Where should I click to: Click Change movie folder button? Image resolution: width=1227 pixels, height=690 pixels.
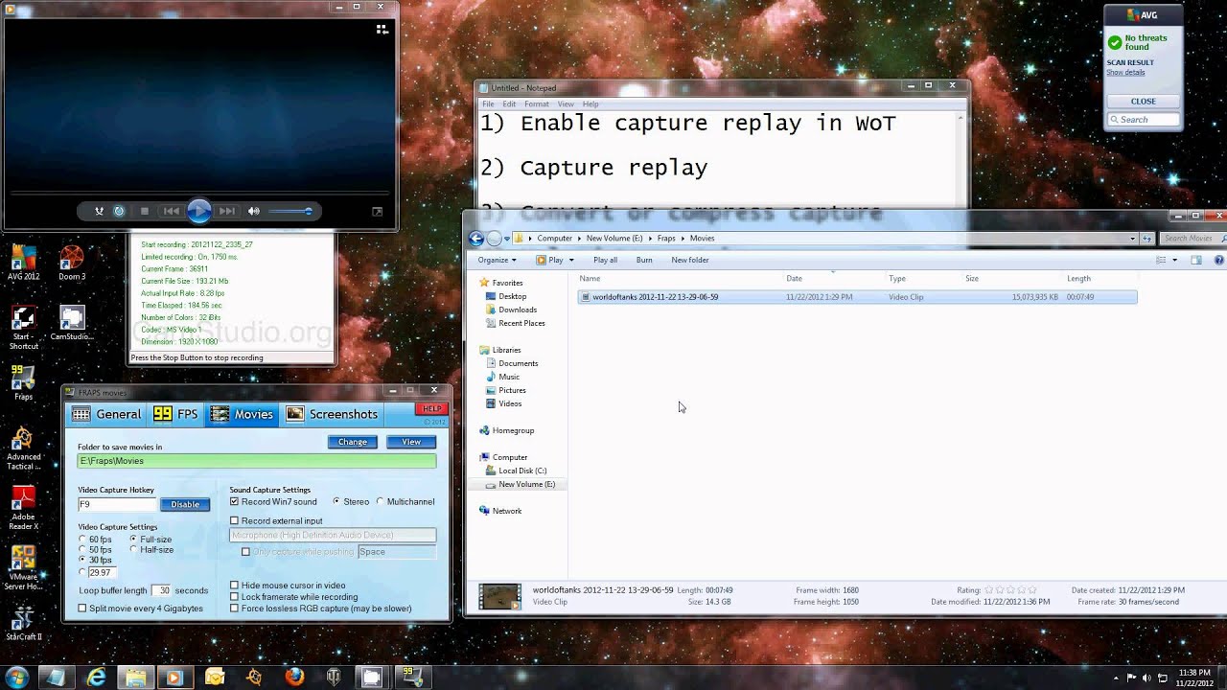pyautogui.click(x=352, y=442)
